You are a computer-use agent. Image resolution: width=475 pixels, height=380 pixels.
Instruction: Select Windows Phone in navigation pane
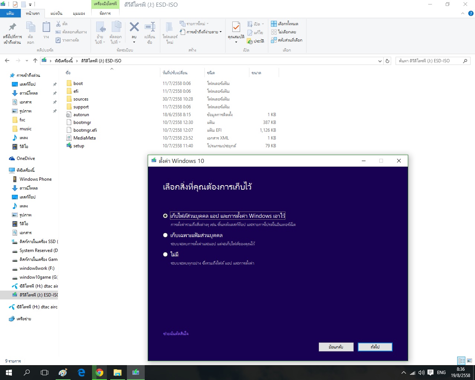pos(36,179)
